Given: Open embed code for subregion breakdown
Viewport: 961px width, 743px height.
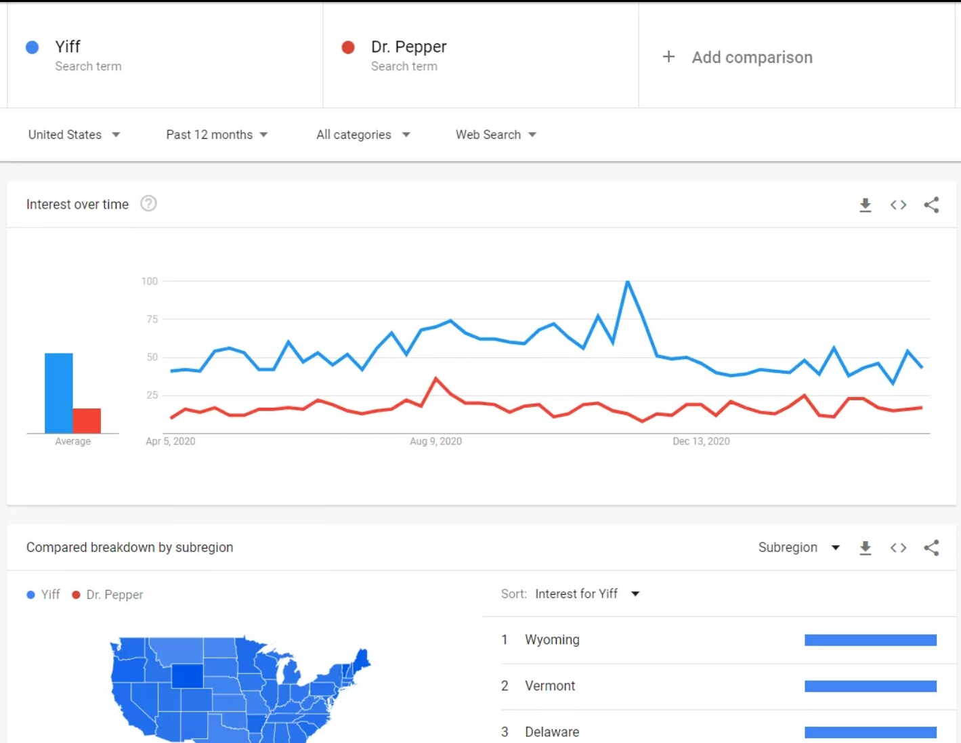Looking at the screenshot, I should click(898, 547).
